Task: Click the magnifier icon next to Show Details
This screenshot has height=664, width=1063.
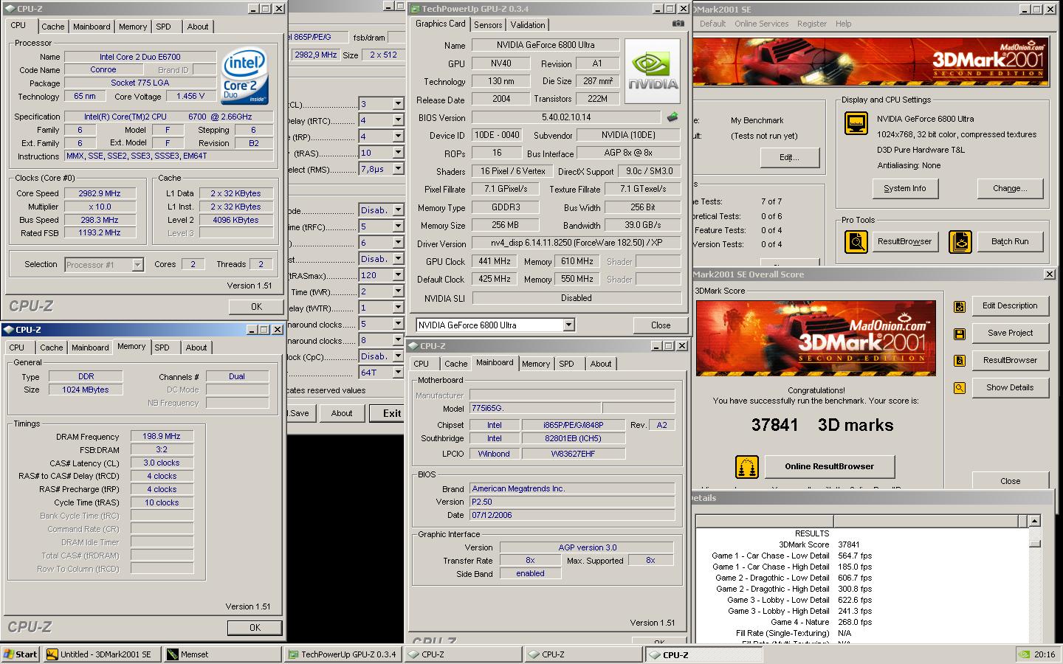Action: [x=960, y=388]
